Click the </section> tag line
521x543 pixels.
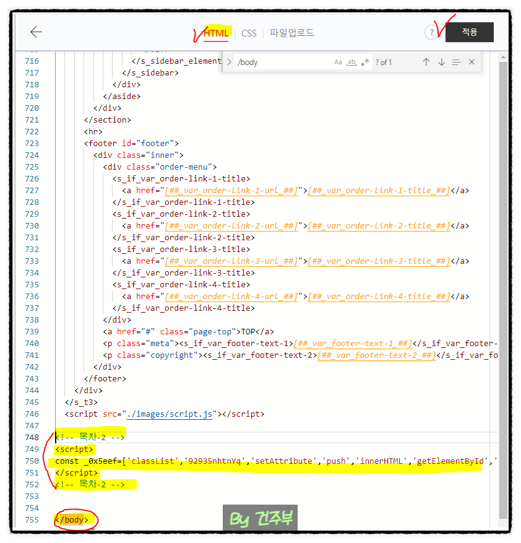(x=107, y=120)
